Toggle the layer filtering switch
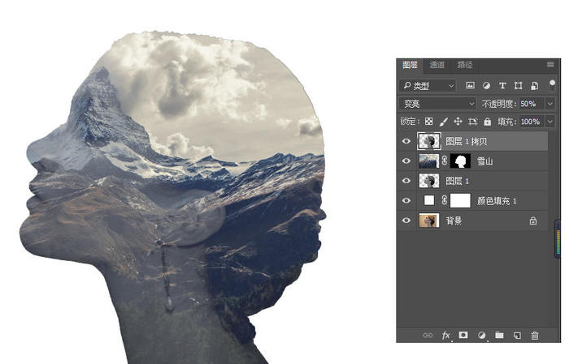The width and height of the screenshot is (569, 364). [x=552, y=85]
